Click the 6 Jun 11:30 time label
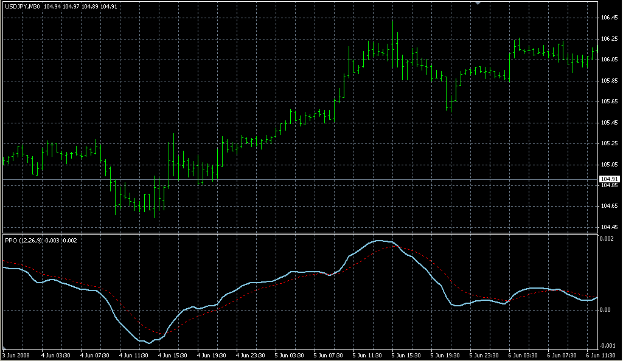 [x=601, y=356]
